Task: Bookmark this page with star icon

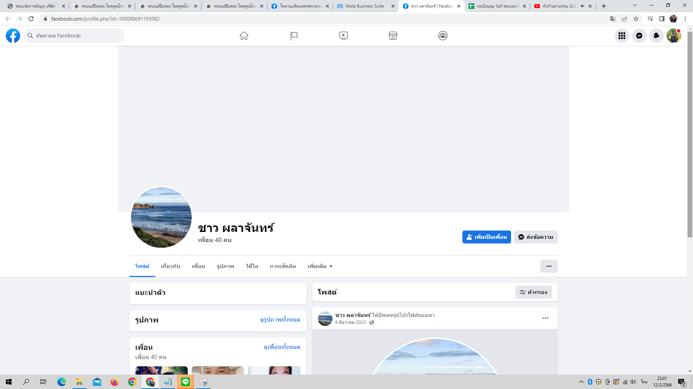Action: pyautogui.click(x=636, y=19)
